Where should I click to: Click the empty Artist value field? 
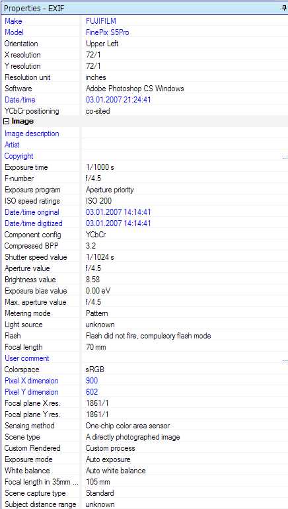184,145
